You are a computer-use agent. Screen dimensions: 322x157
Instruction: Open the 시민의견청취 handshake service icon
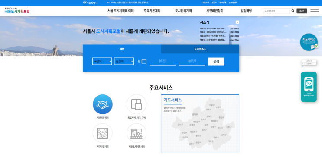pos(102,104)
